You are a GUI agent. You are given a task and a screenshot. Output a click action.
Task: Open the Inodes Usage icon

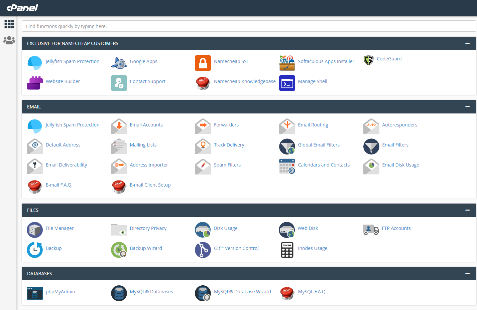coord(287,250)
